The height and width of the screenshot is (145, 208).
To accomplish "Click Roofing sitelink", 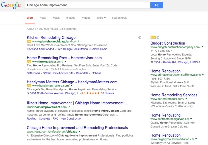I will click(x=32, y=119).
